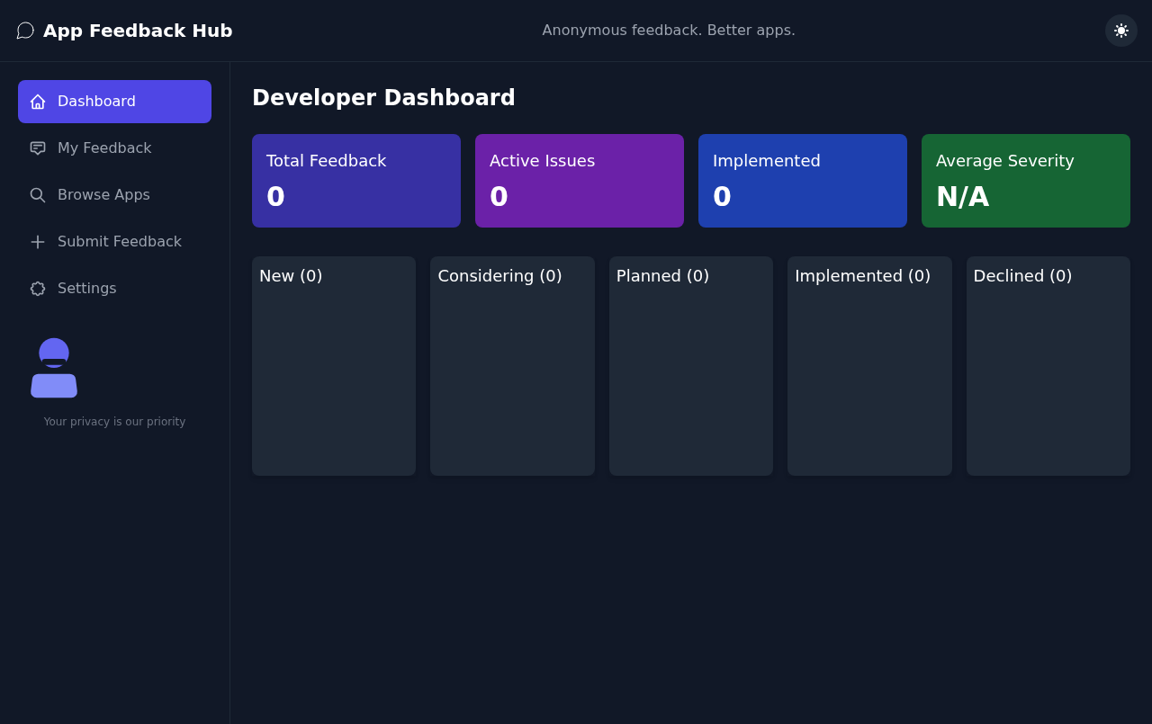Click the Active Issues card
Image resolution: width=1152 pixels, height=724 pixels.
pyautogui.click(x=579, y=180)
